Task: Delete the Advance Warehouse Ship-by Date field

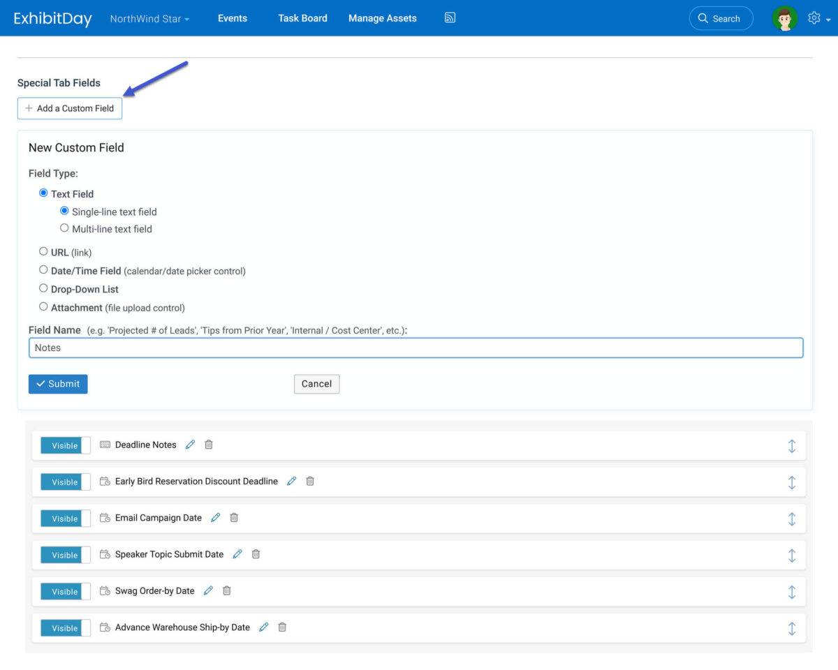Action: coord(282,627)
